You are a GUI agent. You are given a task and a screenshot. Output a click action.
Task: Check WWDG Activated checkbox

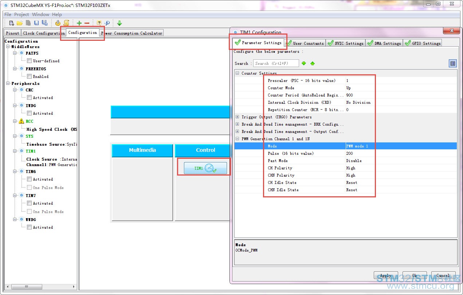tap(29, 227)
